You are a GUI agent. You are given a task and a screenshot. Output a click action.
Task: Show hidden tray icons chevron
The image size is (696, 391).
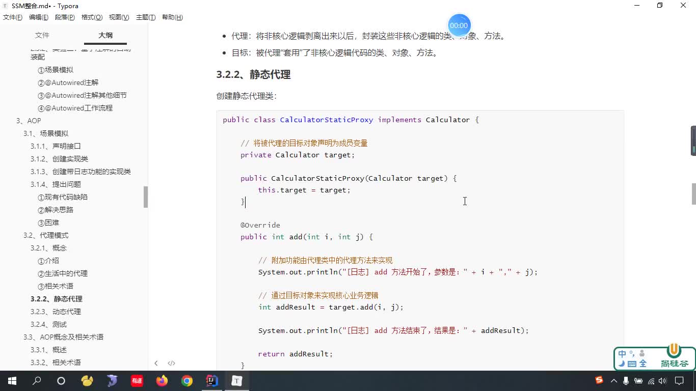coord(614,381)
